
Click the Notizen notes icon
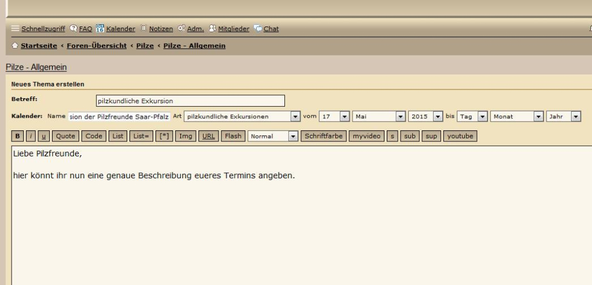click(143, 29)
